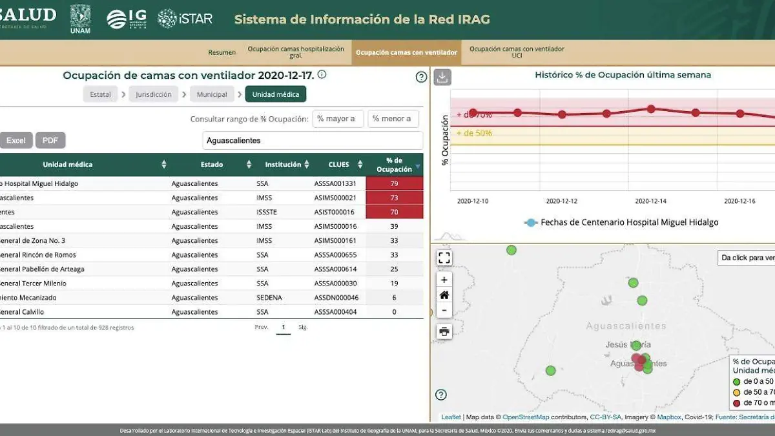The width and height of the screenshot is (775, 436).
Task: Switch to Resumen tab
Action: point(222,52)
